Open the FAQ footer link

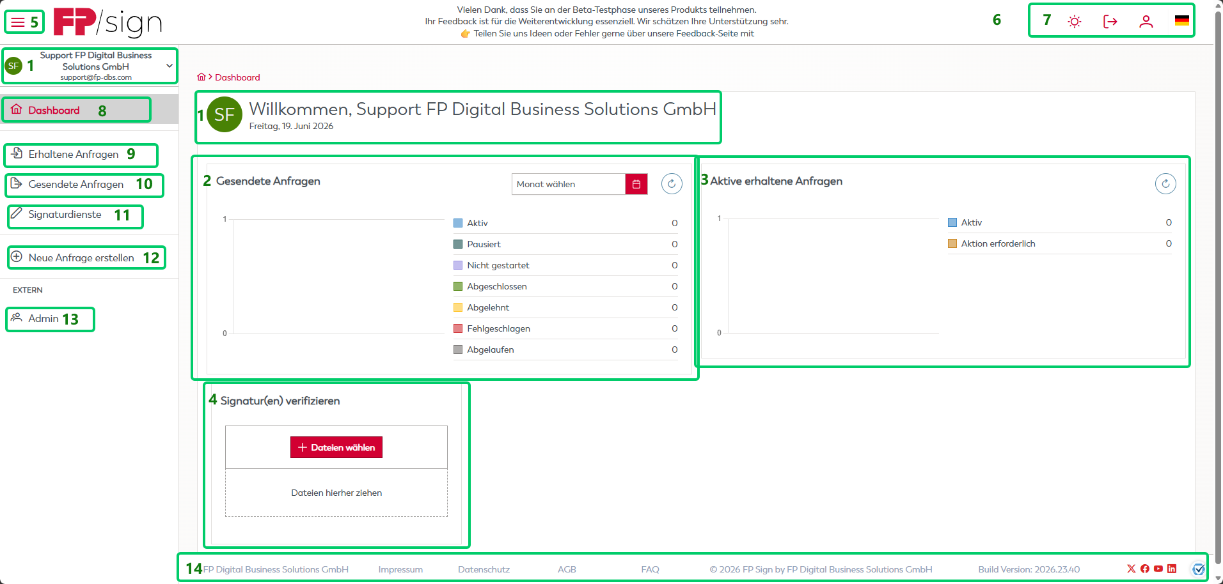[x=650, y=569]
